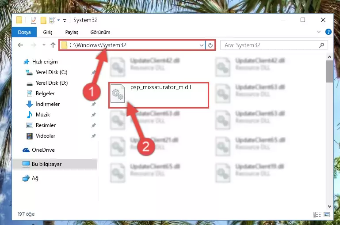Click the folder icon in address bar

(64, 45)
